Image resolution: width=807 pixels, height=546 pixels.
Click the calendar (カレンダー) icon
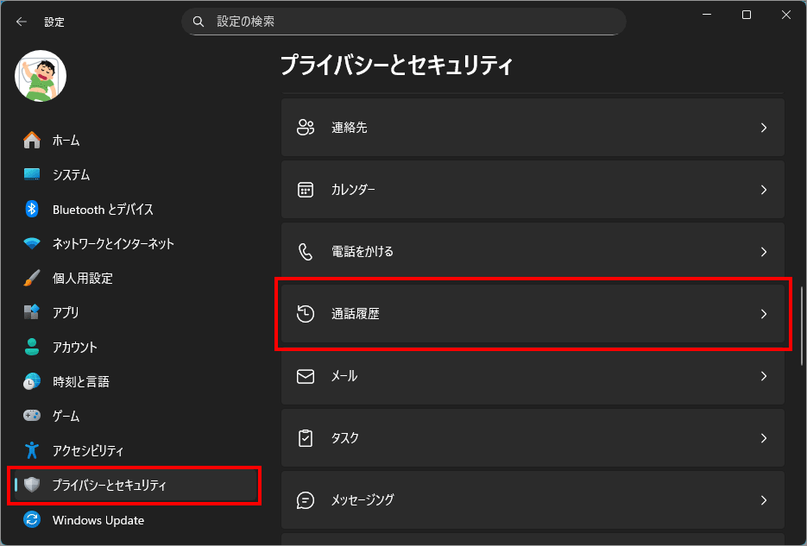(305, 190)
